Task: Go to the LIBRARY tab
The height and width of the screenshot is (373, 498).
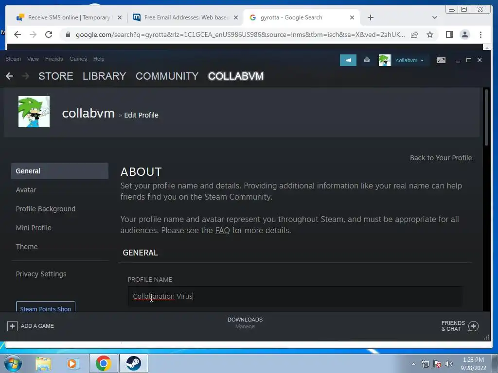Action: [x=105, y=76]
